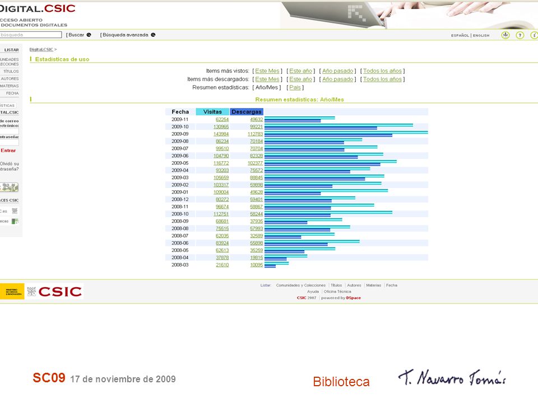Click footer link Oficina Técnica
Image resolution: width=538 pixels, height=403 pixels.
337,292
